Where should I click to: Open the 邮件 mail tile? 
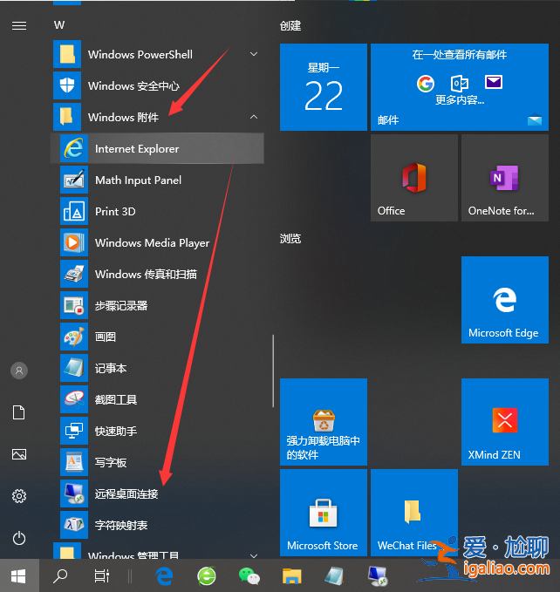pyautogui.click(x=460, y=87)
